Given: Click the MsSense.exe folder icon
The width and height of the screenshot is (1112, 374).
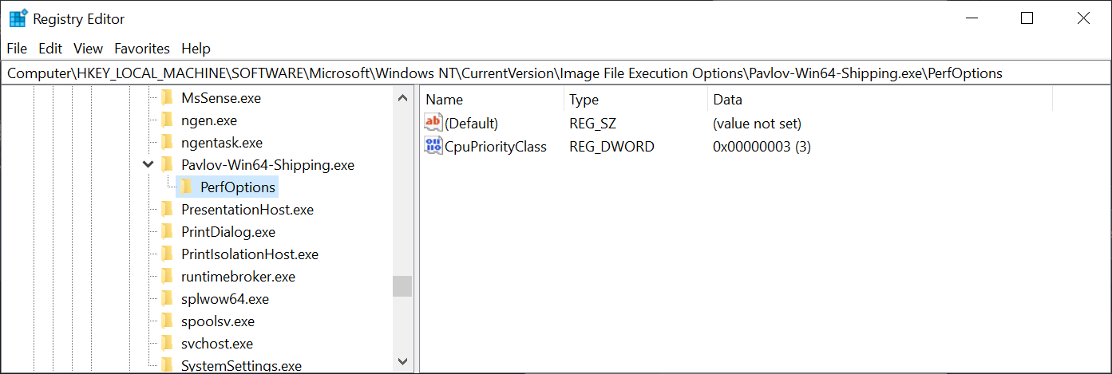Looking at the screenshot, I should tap(167, 98).
